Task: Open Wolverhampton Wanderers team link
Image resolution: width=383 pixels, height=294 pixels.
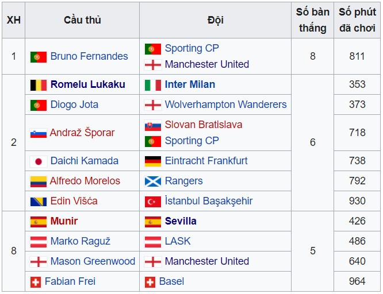Action: pyautogui.click(x=225, y=105)
